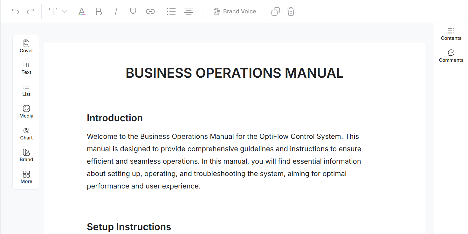The width and height of the screenshot is (468, 234).
Task: Toggle italic formatting
Action: click(116, 11)
